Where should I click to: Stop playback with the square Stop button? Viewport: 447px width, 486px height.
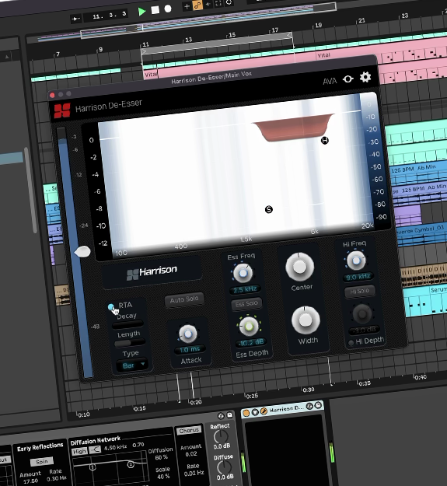click(155, 10)
